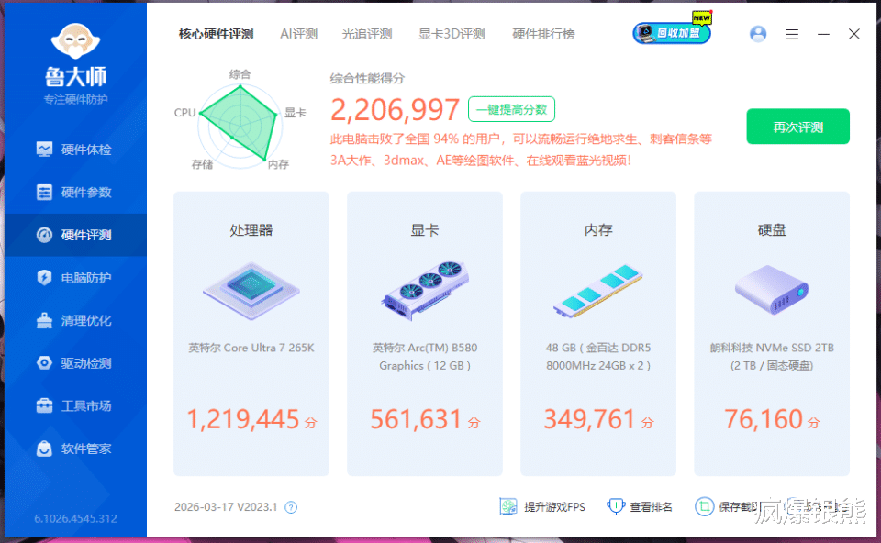Open 硬件参数 from the sidebar

(75, 192)
